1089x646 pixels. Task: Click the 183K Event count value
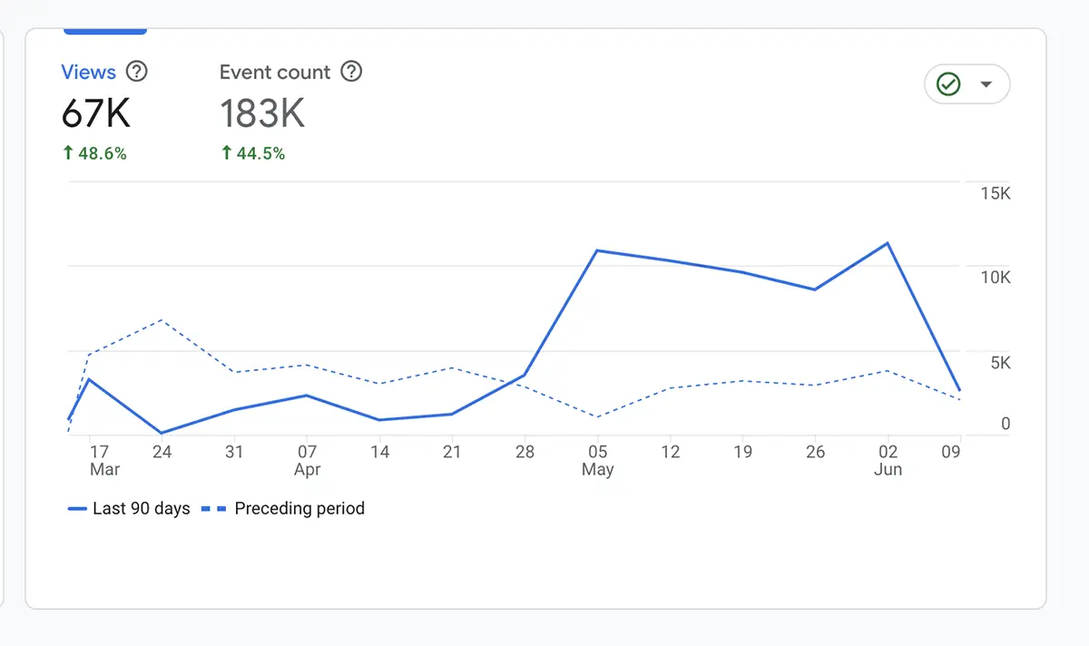pos(262,113)
